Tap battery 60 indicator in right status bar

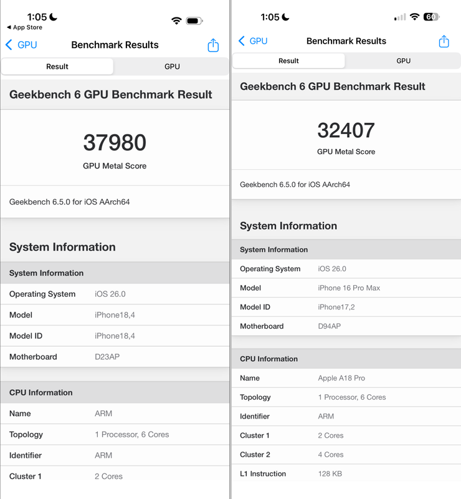432,17
